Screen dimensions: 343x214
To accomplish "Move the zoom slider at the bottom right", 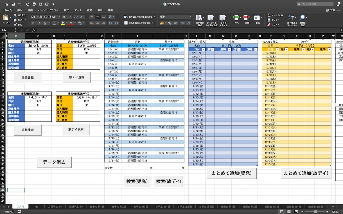I will point(315,211).
